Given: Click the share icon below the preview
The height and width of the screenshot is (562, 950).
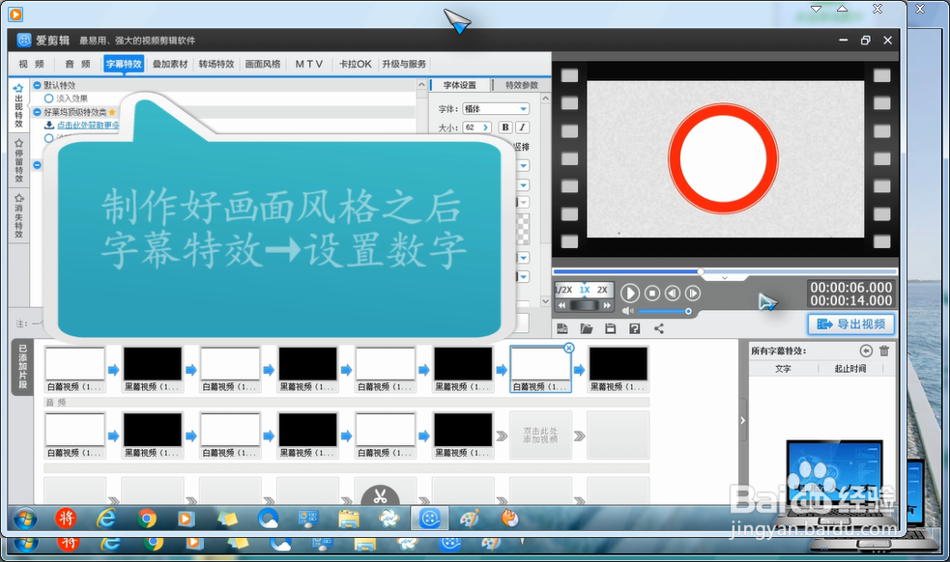Looking at the screenshot, I should pyautogui.click(x=658, y=329).
